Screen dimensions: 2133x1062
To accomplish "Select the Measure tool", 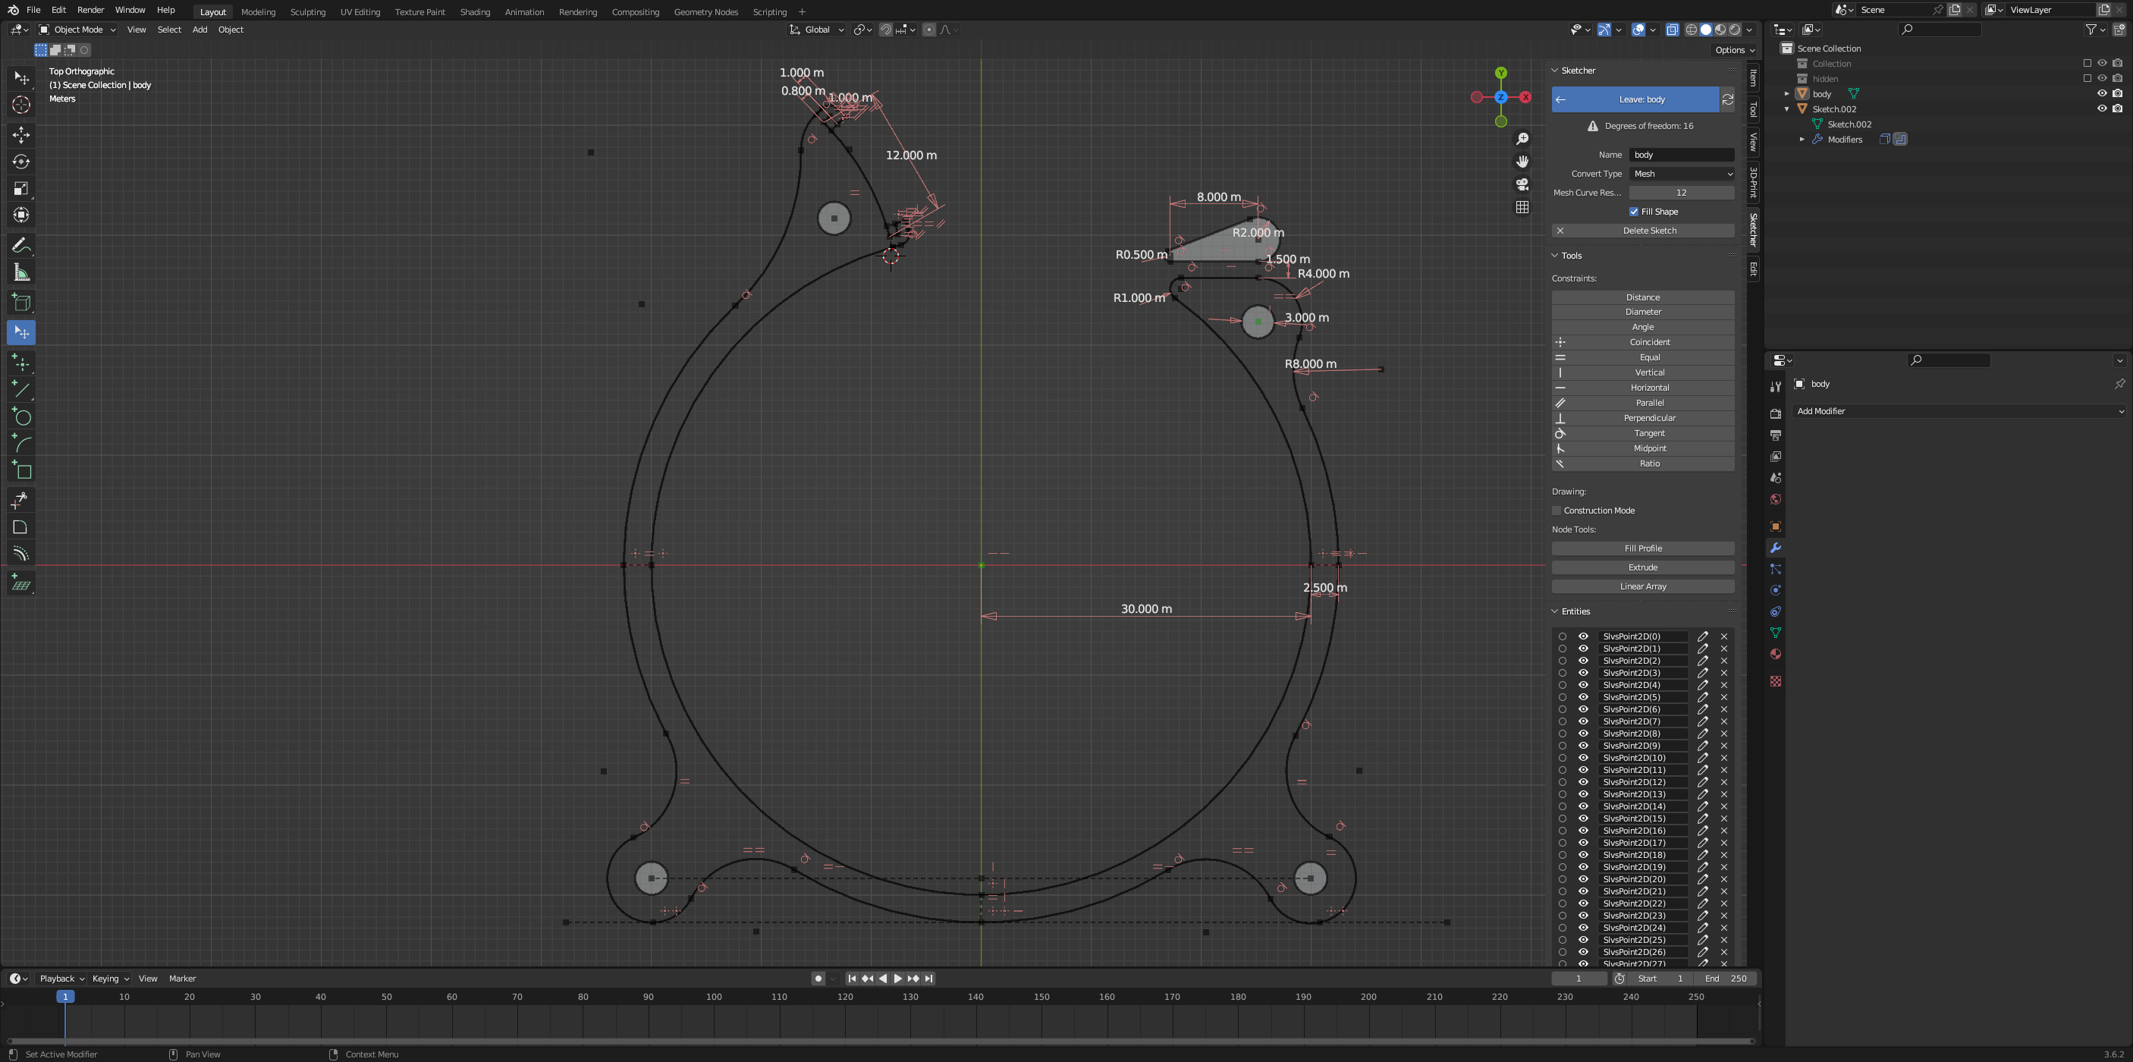I will (21, 273).
